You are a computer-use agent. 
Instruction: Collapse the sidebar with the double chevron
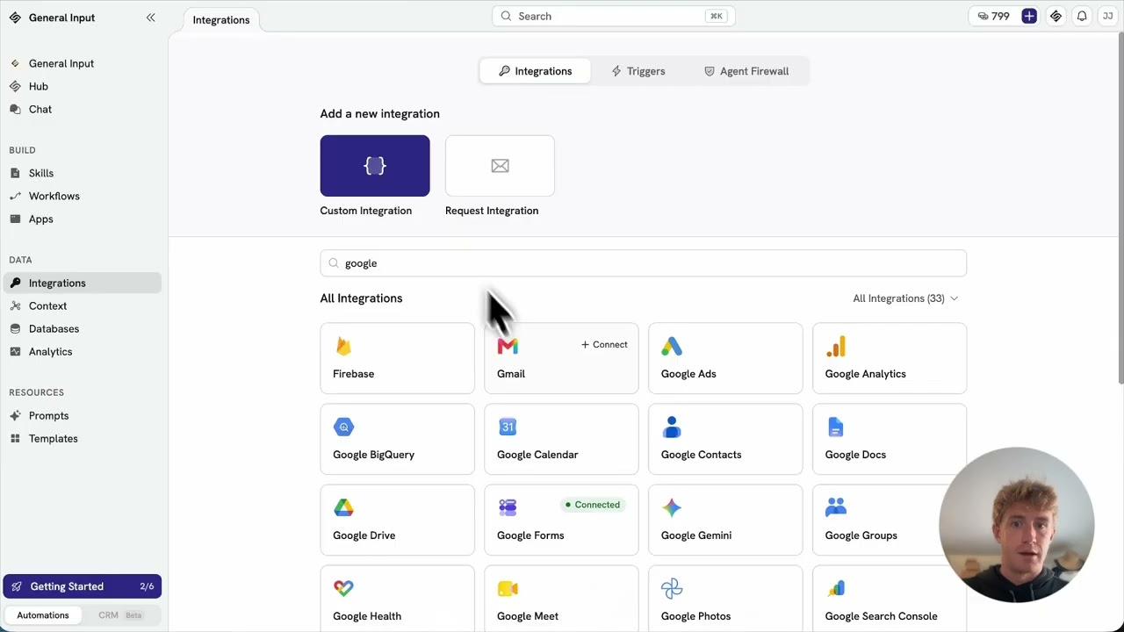click(x=151, y=18)
